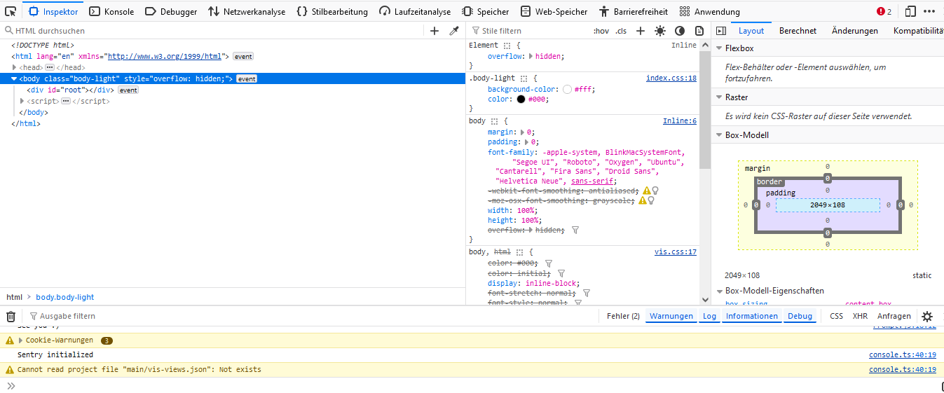Toggle the :hov pseudo-class panel
Screen dimensions: 944x393
[x=601, y=31]
